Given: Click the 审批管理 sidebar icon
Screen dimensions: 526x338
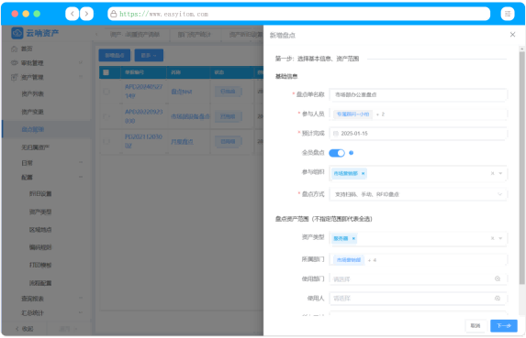Looking at the screenshot, I should [x=14, y=62].
